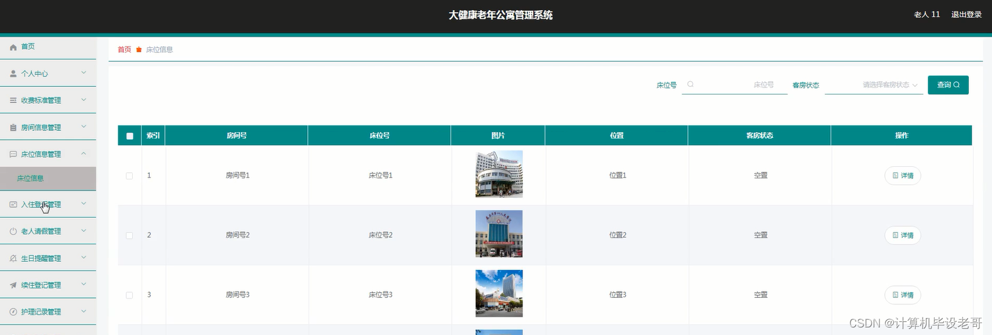Image resolution: width=992 pixels, height=335 pixels.
Task: Click the 房间号 column header
Action: (x=237, y=135)
